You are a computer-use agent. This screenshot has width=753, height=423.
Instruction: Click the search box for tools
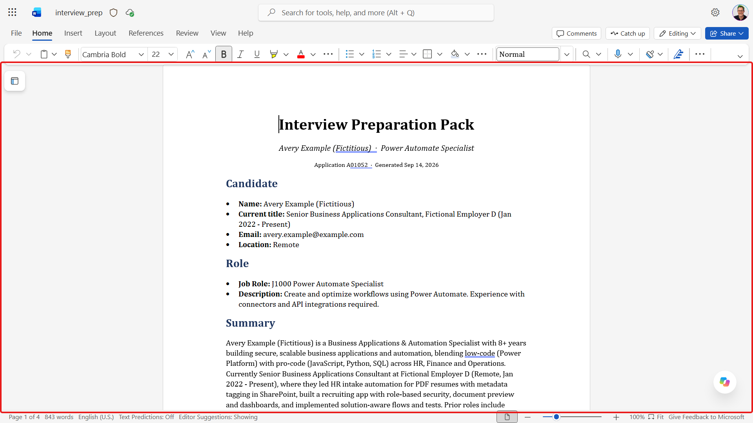(376, 13)
